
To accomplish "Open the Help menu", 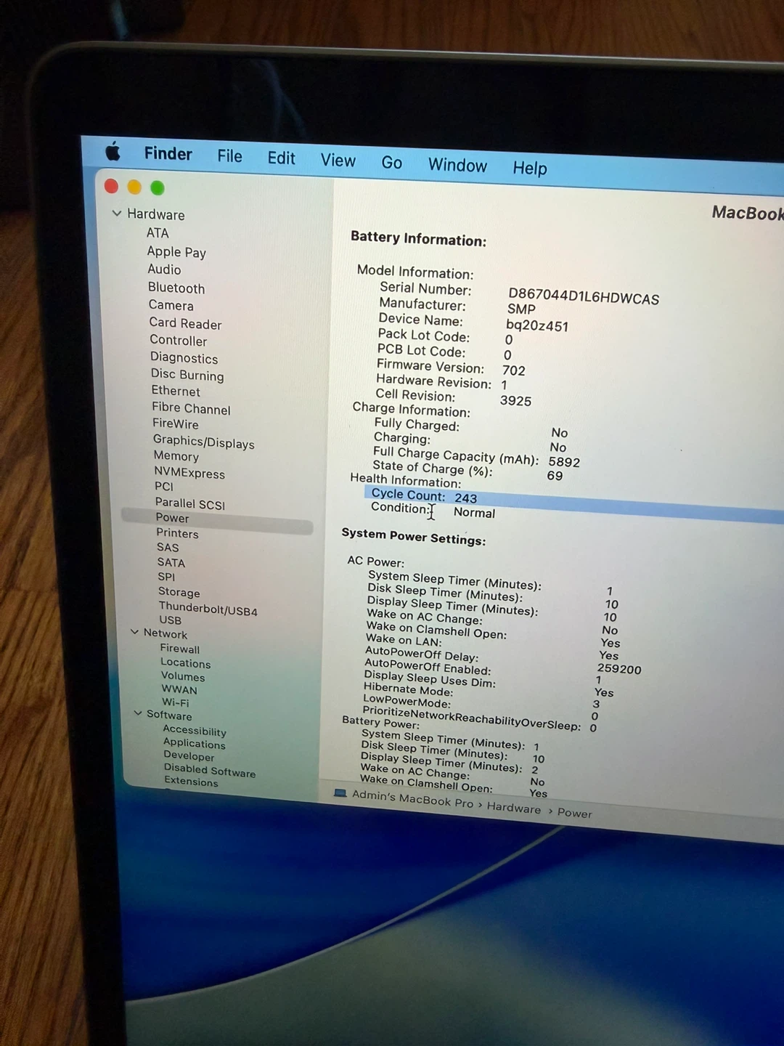I will (530, 168).
